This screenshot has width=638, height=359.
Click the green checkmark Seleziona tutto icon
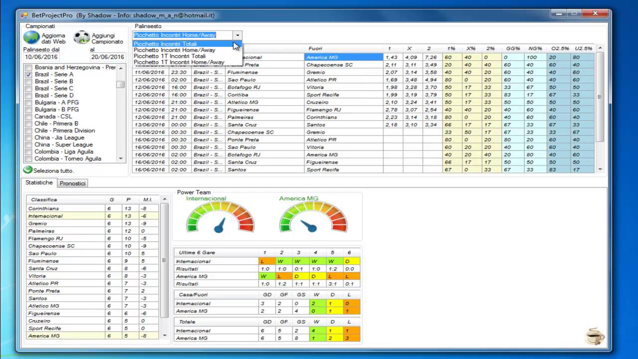click(x=28, y=170)
